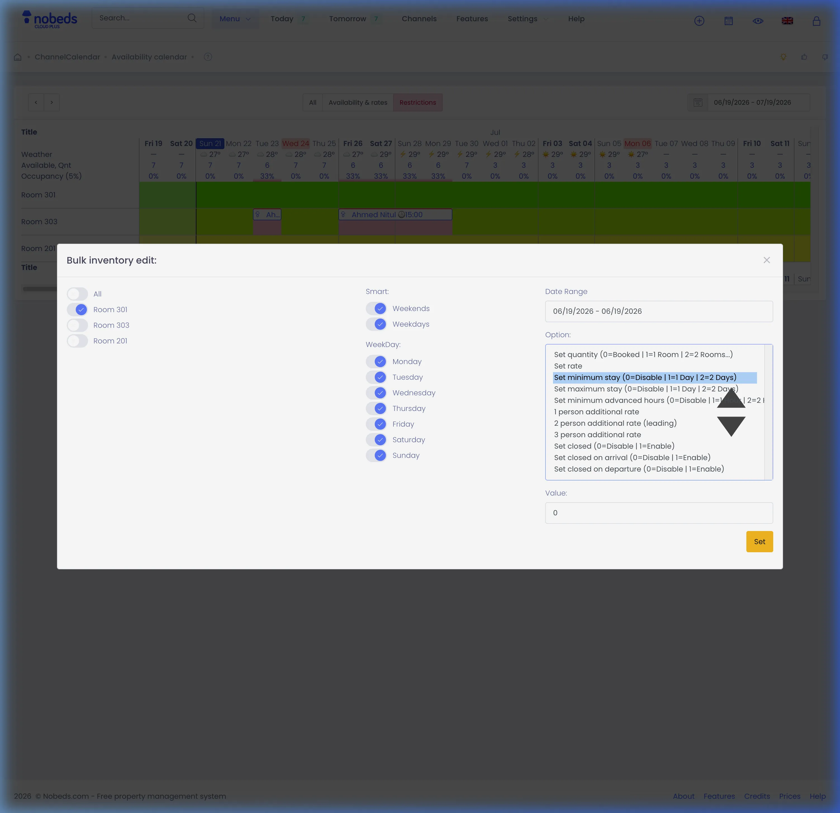Switch to Availability & rates tab
The image size is (840, 813).
click(x=358, y=102)
